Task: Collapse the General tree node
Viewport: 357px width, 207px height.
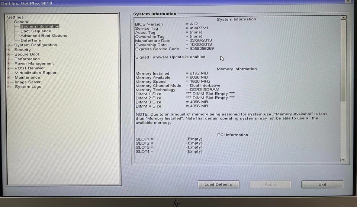Action: click(x=8, y=22)
